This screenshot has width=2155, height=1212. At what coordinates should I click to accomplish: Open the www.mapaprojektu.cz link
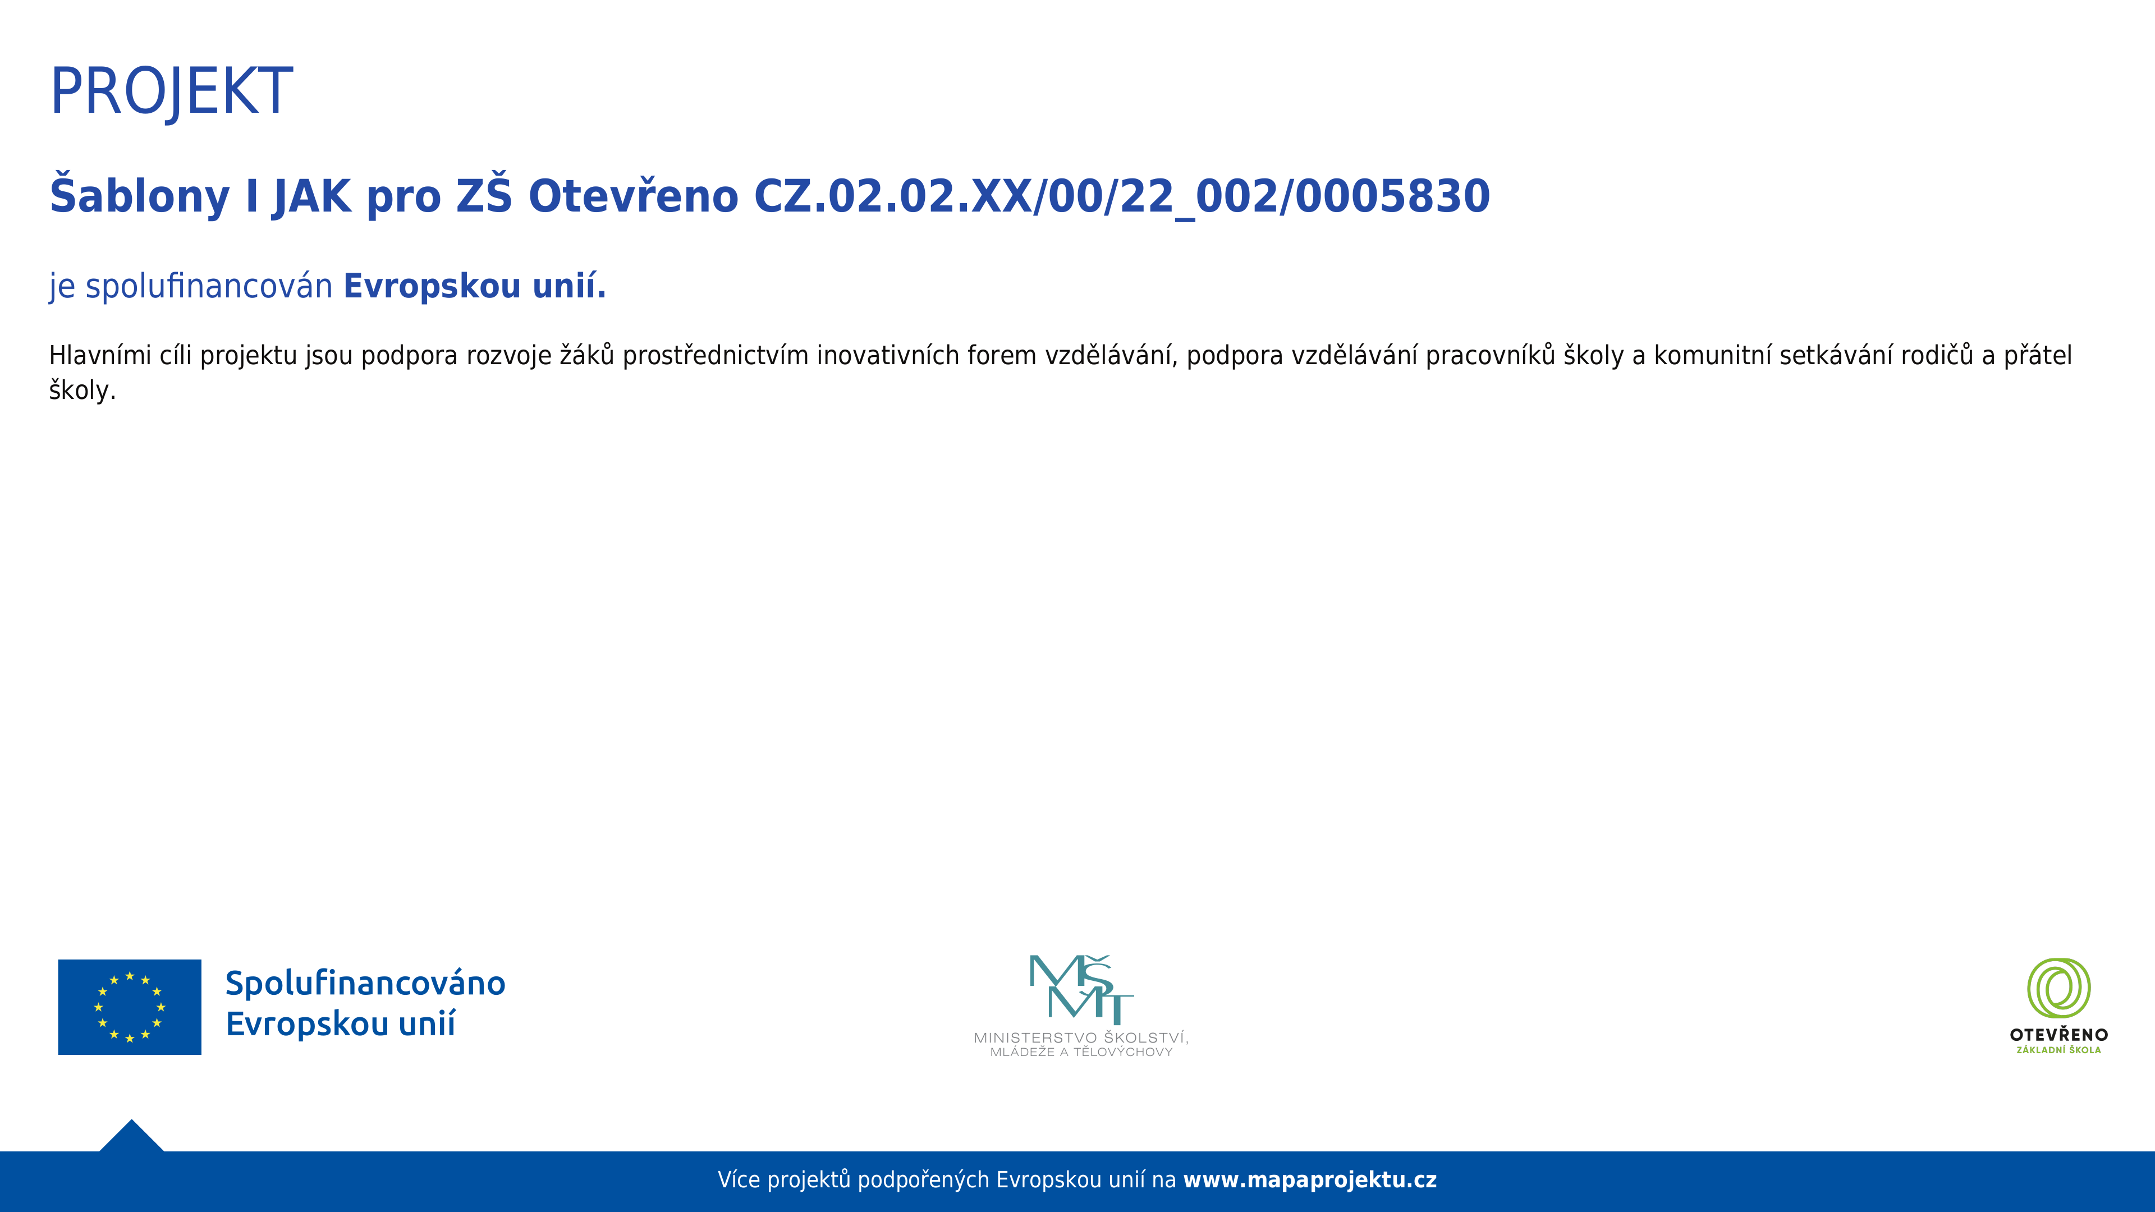click(x=1309, y=1180)
